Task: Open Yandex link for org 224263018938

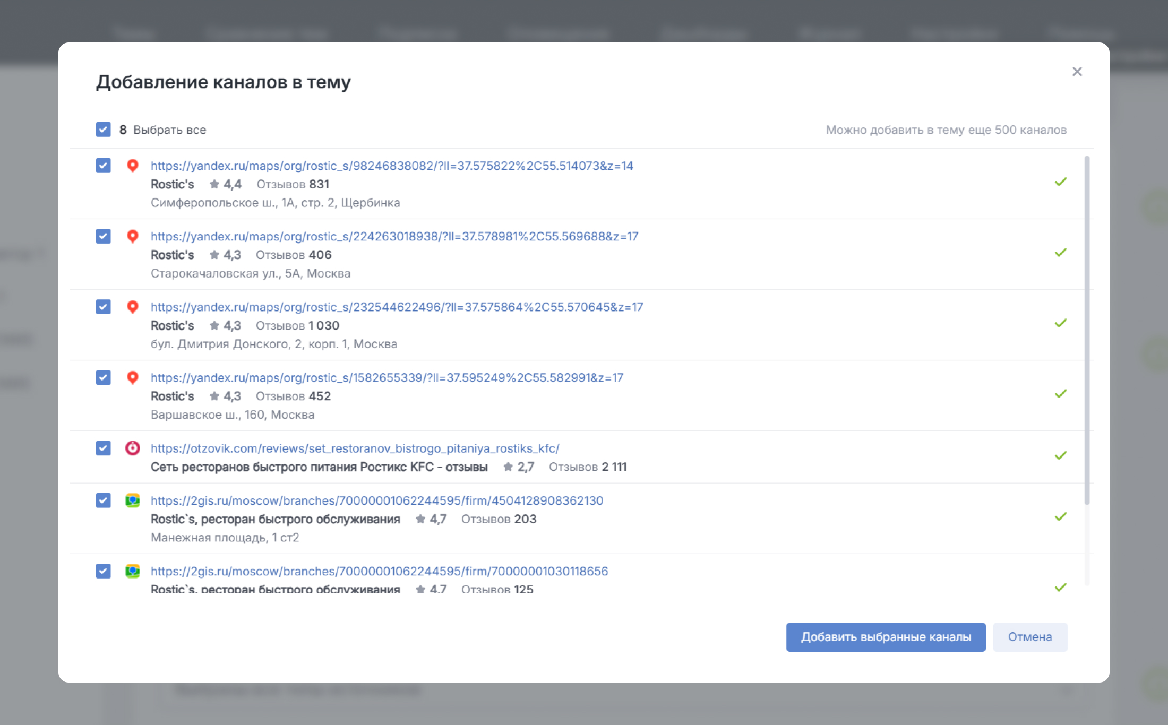Action: [x=394, y=236]
